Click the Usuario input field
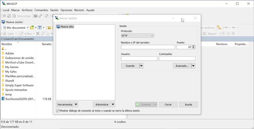This screenshot has width=254, height=129. click(x=139, y=58)
